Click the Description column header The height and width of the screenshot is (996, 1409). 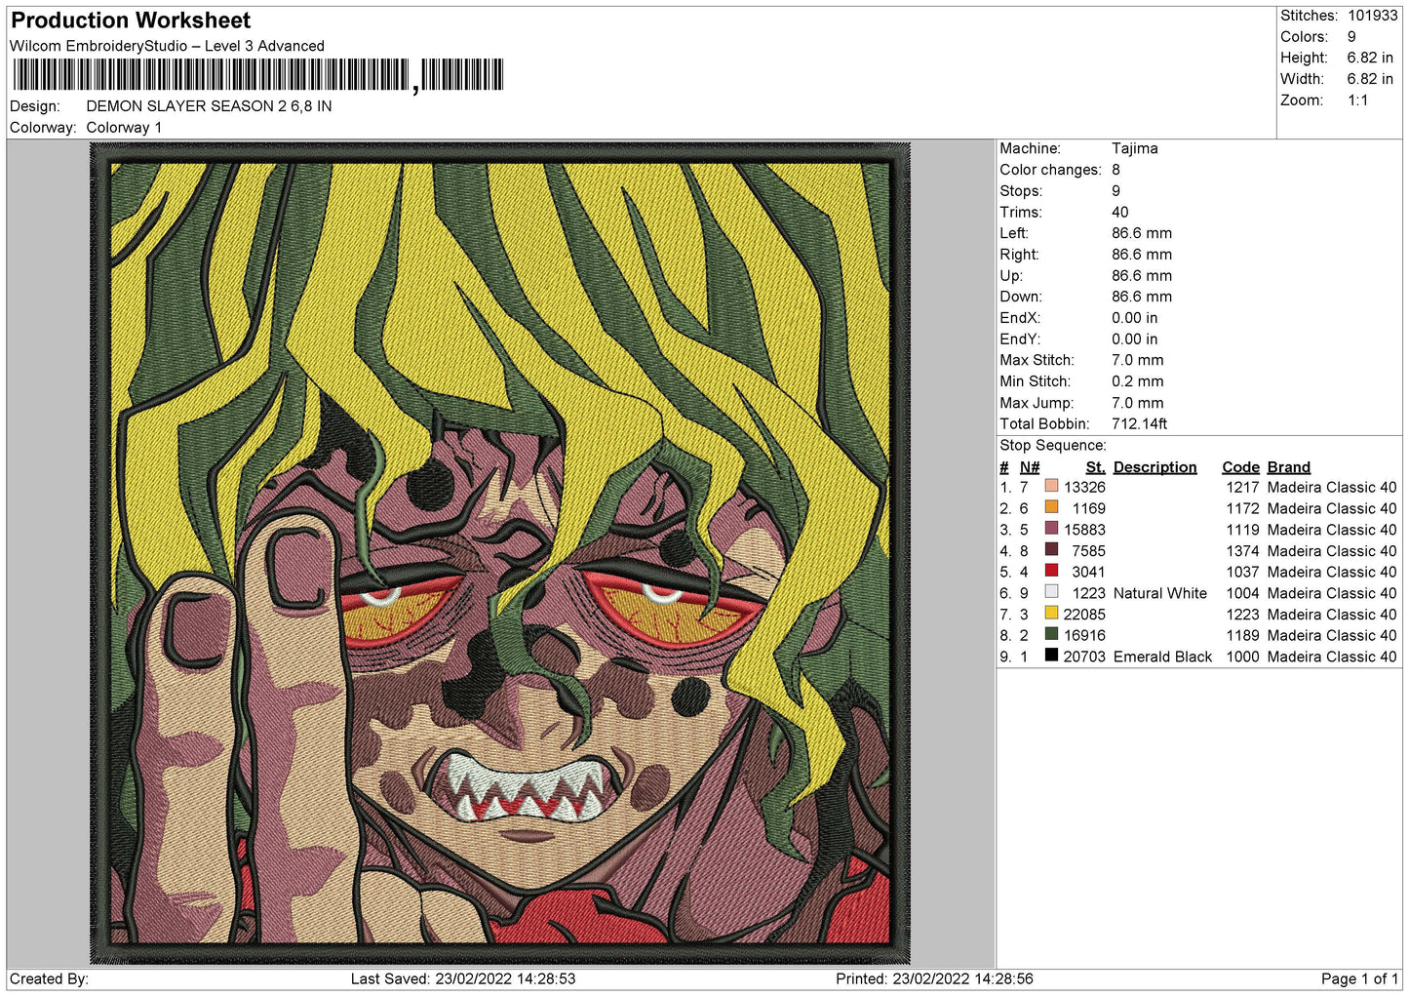(1155, 467)
